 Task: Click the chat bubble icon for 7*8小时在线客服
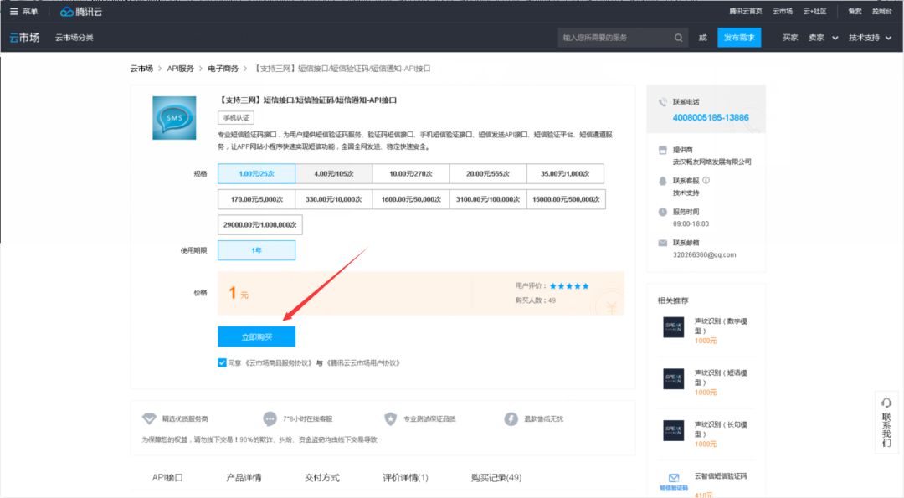[x=270, y=418]
